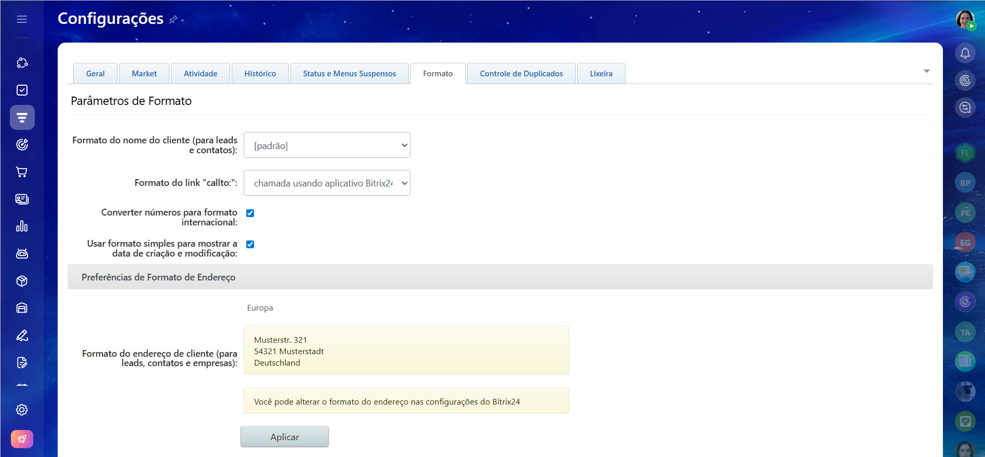Uncheck convert numbers to international format

click(x=250, y=213)
